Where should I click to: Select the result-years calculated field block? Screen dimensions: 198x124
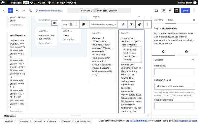pos(18,72)
